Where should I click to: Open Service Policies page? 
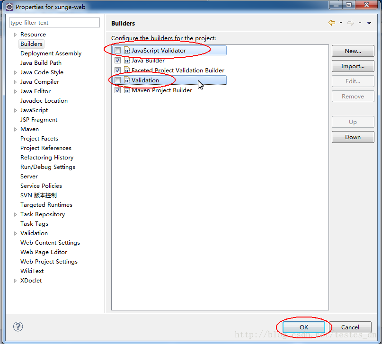(x=41, y=186)
